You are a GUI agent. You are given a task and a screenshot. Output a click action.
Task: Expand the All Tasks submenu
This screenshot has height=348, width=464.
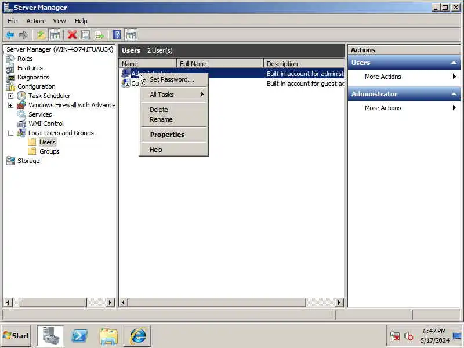[x=173, y=95]
